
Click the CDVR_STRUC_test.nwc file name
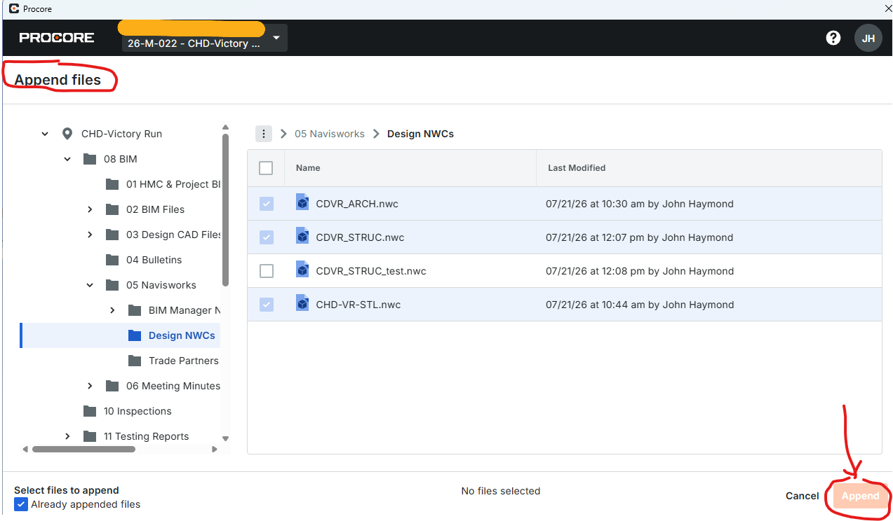pyautogui.click(x=371, y=271)
